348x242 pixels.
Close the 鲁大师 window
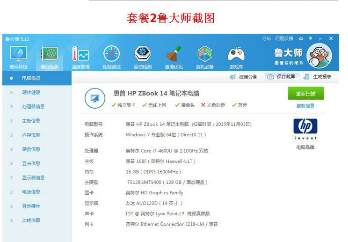pyautogui.click(x=331, y=38)
